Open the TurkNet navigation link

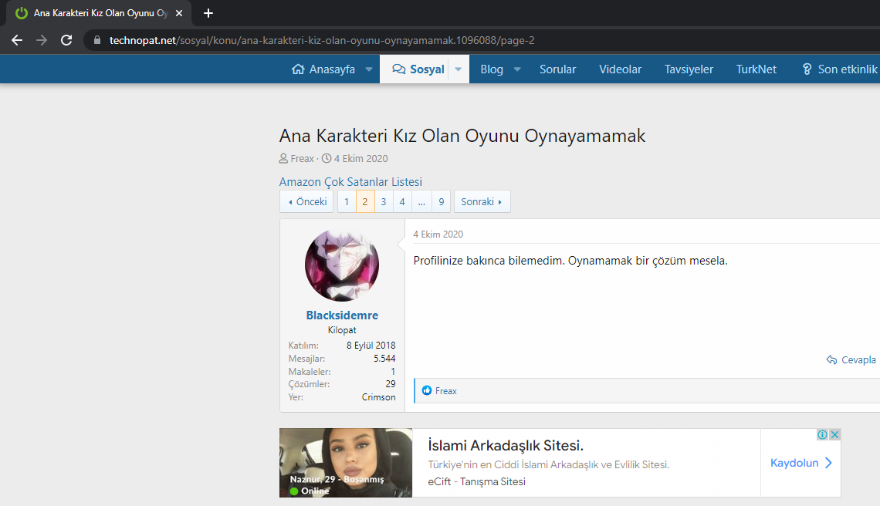coord(756,69)
